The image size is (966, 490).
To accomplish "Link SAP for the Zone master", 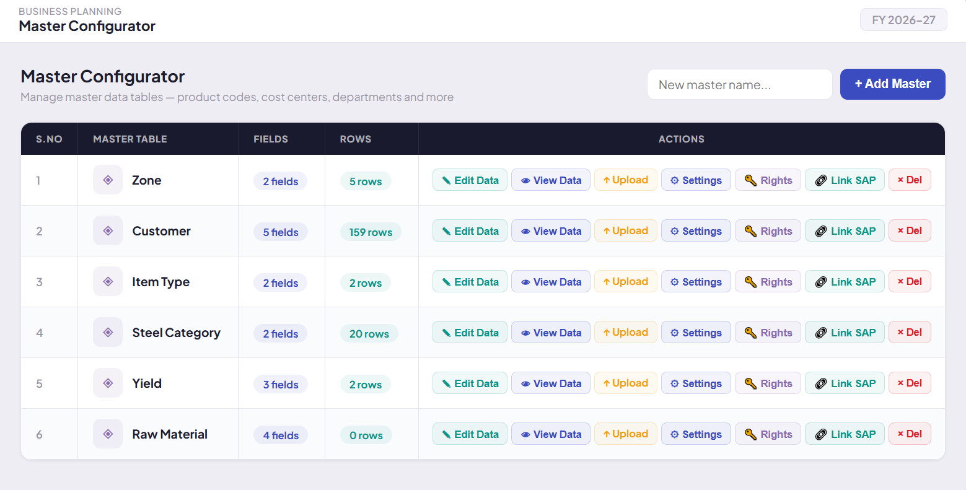I will click(x=845, y=180).
